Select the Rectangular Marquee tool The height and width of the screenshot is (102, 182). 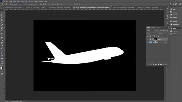pos(2,12)
